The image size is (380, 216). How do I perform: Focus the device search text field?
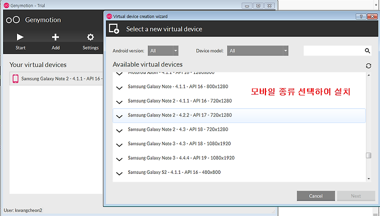334,51
